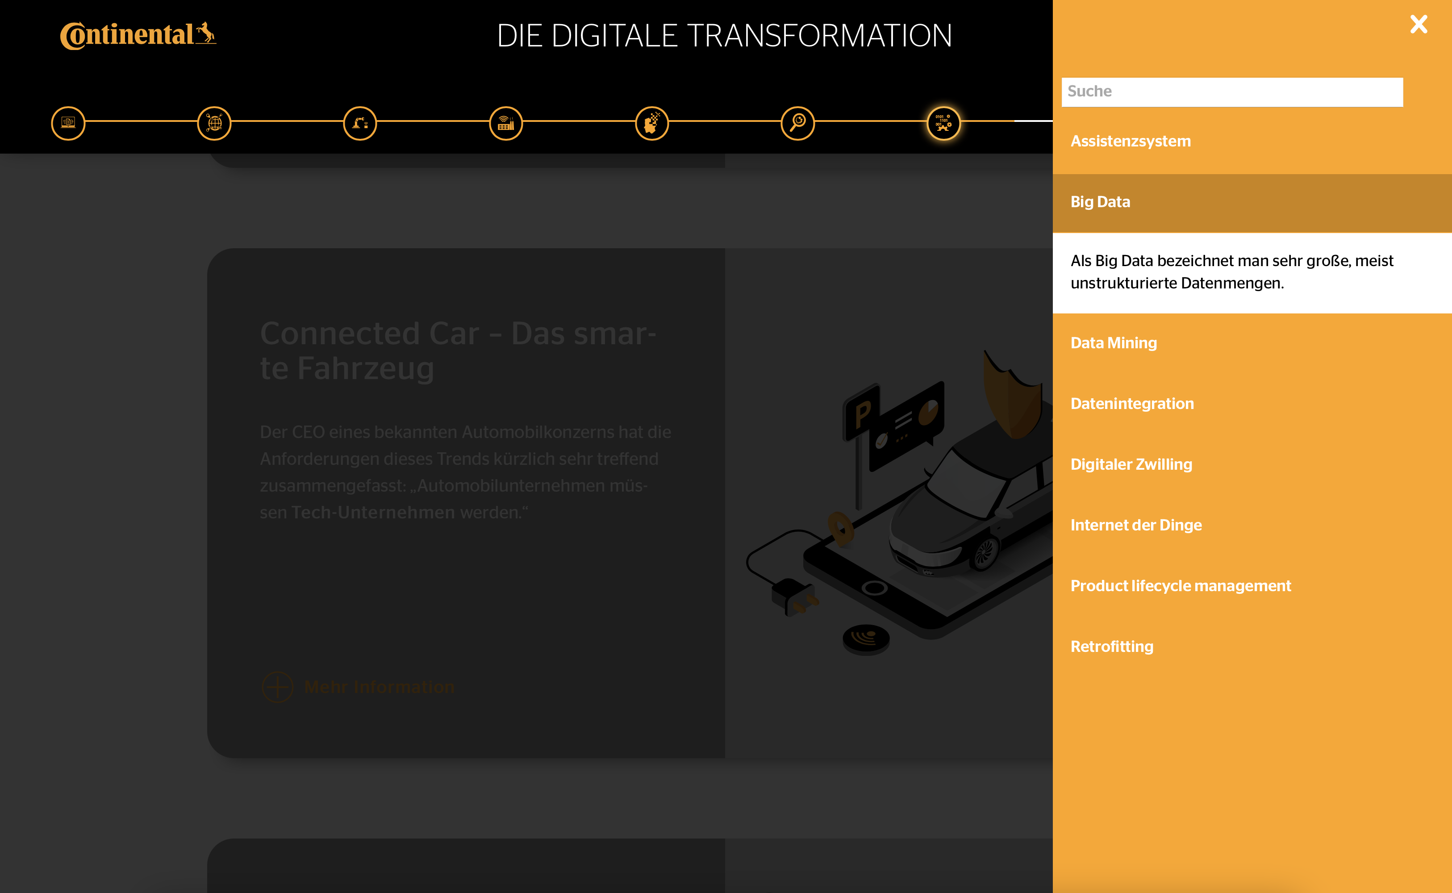Click the laptop chapter icon in timeline
This screenshot has width=1452, height=893.
pos(68,123)
